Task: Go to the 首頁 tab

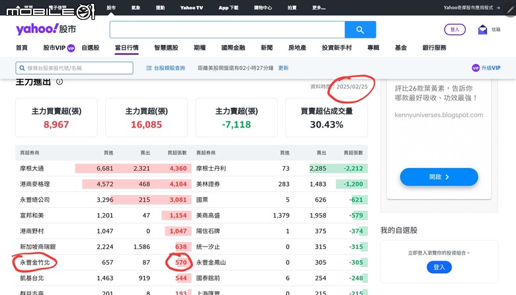Action: [22, 48]
